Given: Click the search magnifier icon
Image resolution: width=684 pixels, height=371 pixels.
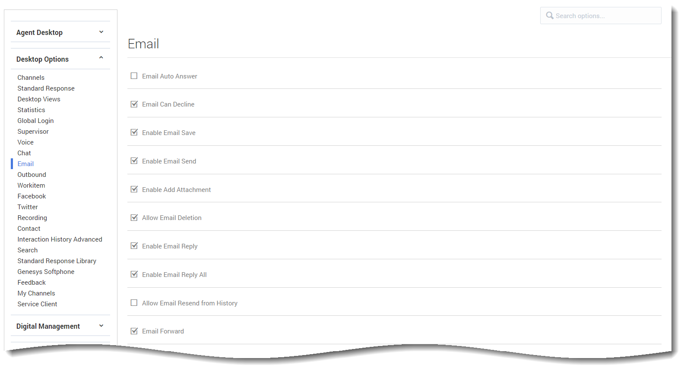Looking at the screenshot, I should pos(550,16).
